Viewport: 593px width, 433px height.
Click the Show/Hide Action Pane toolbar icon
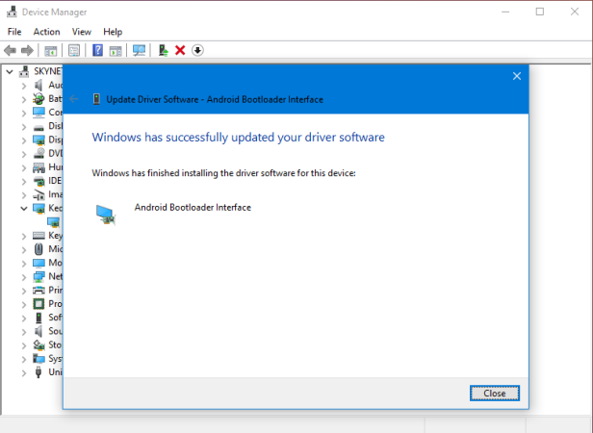pyautogui.click(x=116, y=50)
